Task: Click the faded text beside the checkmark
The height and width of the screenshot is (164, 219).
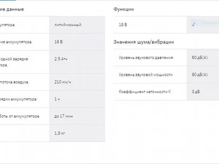Action: point(210,23)
